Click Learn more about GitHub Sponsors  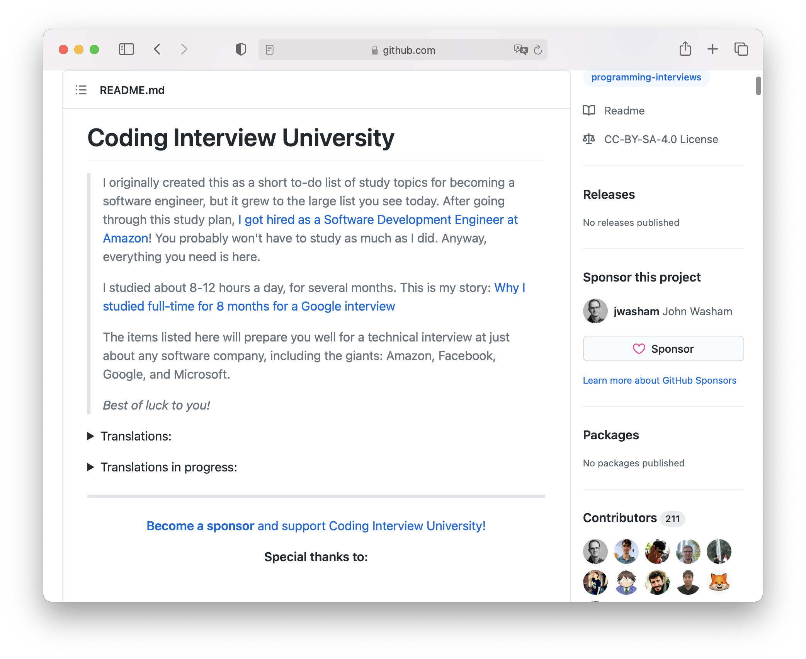coord(660,380)
